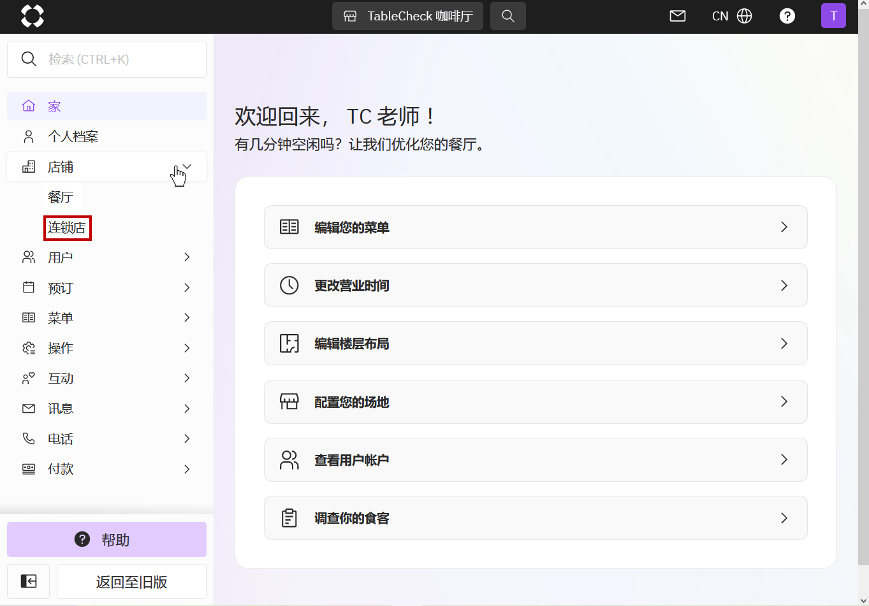Expand the 预订 section arrow

pyautogui.click(x=187, y=287)
